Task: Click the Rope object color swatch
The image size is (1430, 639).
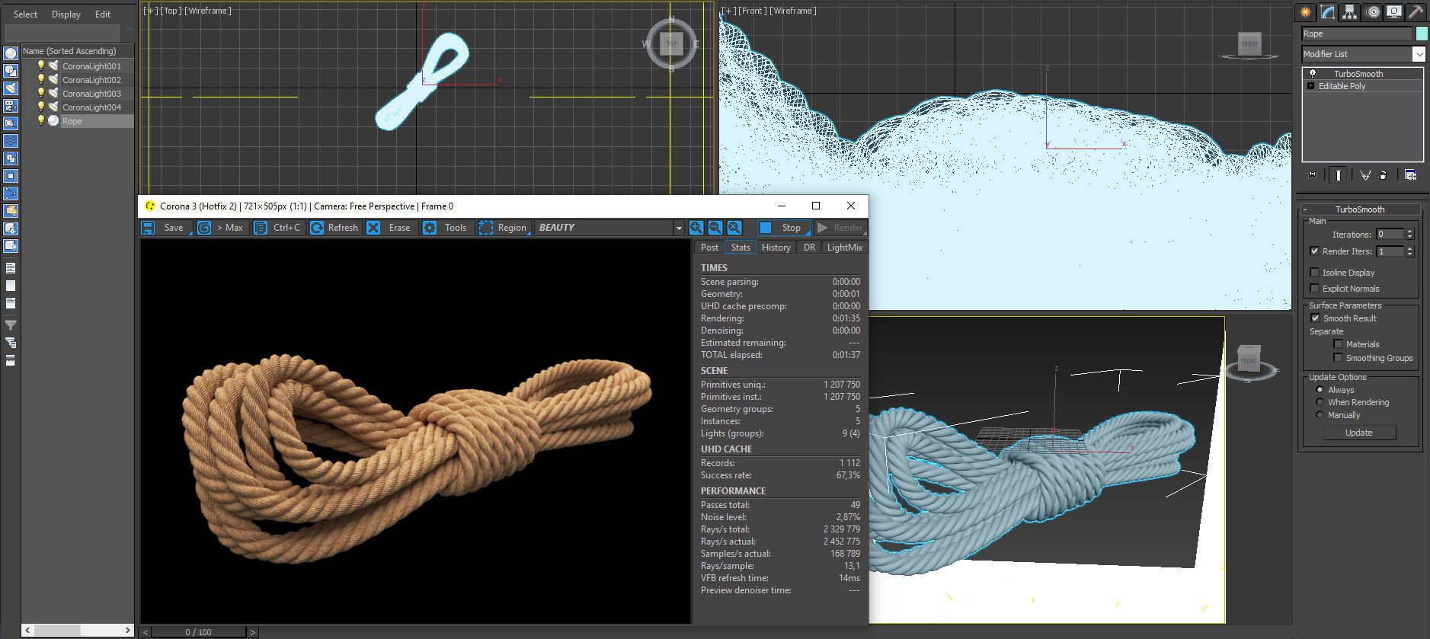Action: [x=1422, y=34]
